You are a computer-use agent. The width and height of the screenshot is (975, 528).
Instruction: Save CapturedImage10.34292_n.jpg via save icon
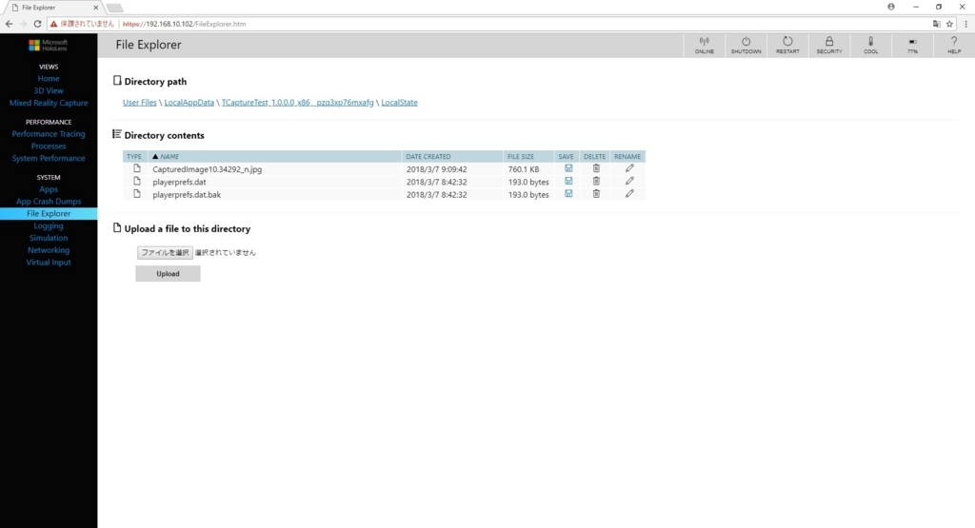(x=568, y=168)
